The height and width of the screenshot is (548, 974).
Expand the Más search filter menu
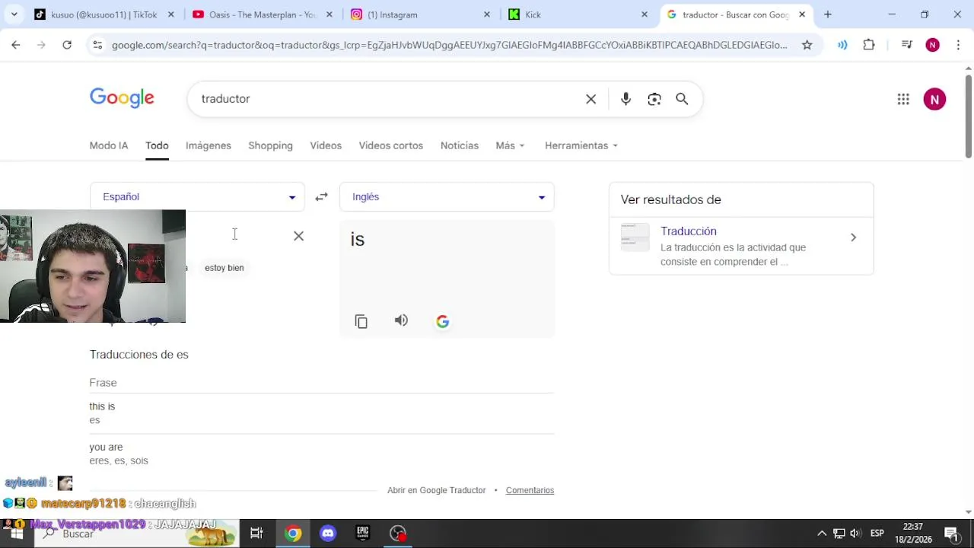510,145
